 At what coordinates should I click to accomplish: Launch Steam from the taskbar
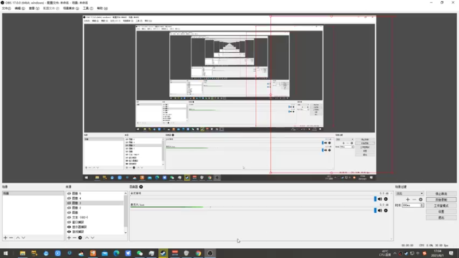coord(163,253)
